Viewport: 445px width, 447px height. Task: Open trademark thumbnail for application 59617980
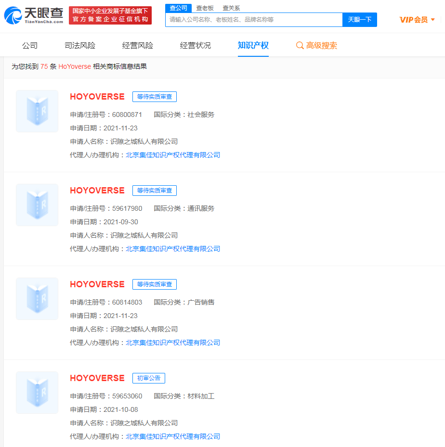click(x=37, y=205)
